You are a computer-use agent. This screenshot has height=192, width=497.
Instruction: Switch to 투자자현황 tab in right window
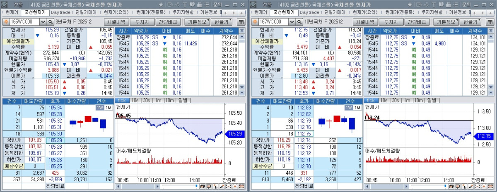pos(433,13)
